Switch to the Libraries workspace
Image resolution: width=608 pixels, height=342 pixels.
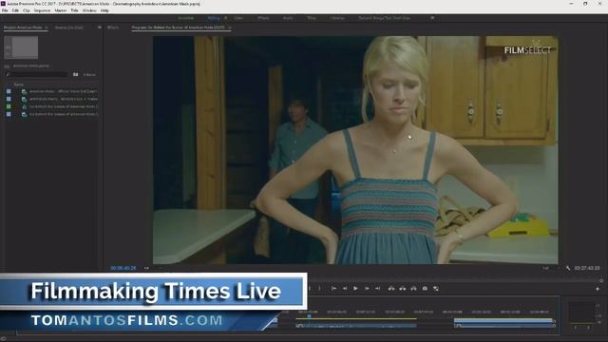pyautogui.click(x=337, y=18)
